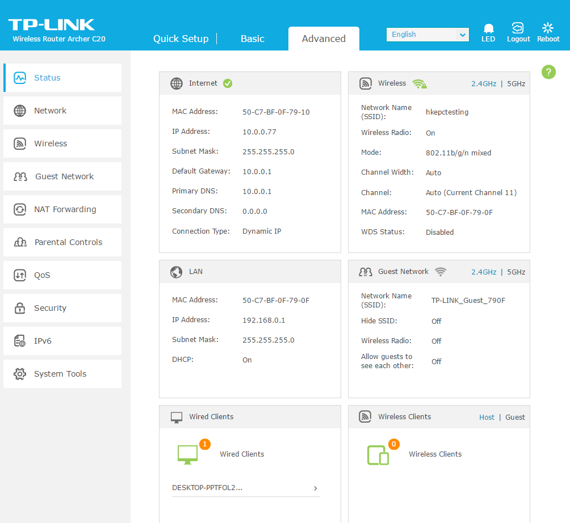Click the green wireless devices icon
Viewport: 570px width, 523px height.
click(378, 455)
